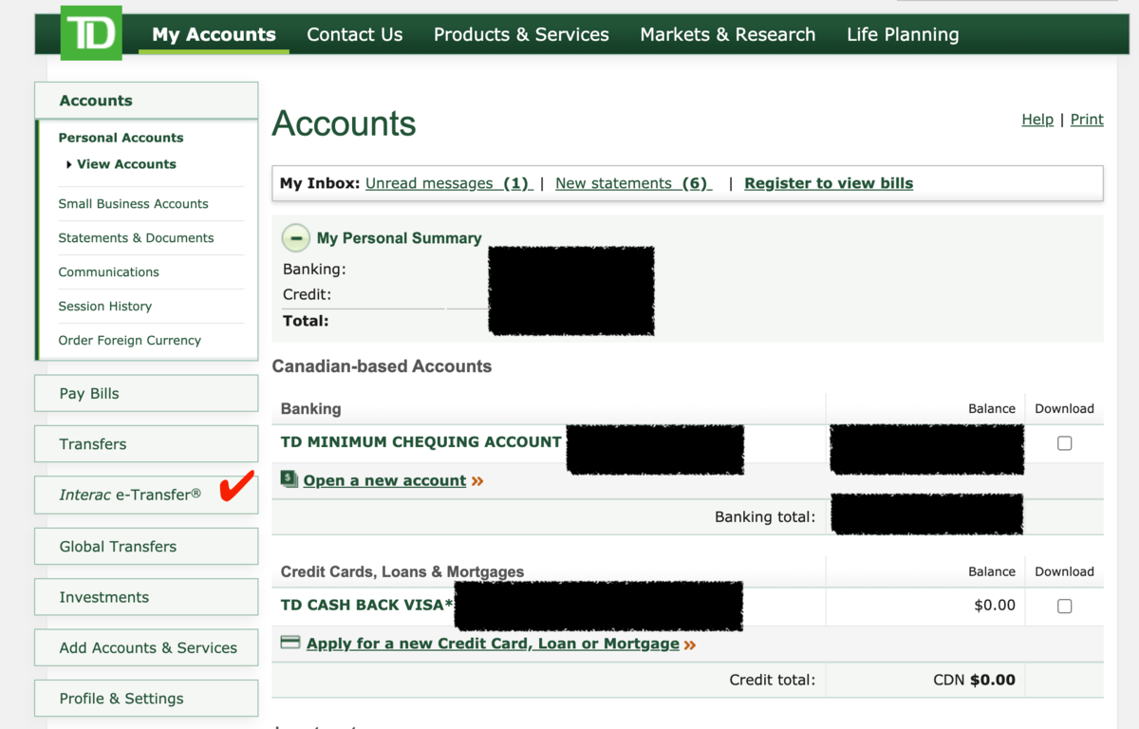Open Communications in sidebar
Image resolution: width=1139 pixels, height=729 pixels.
click(108, 272)
